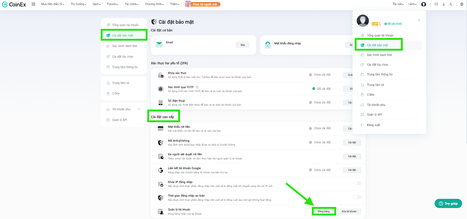Open the Tài sản dropdown in header
467x219 pixels.
pos(398,4)
